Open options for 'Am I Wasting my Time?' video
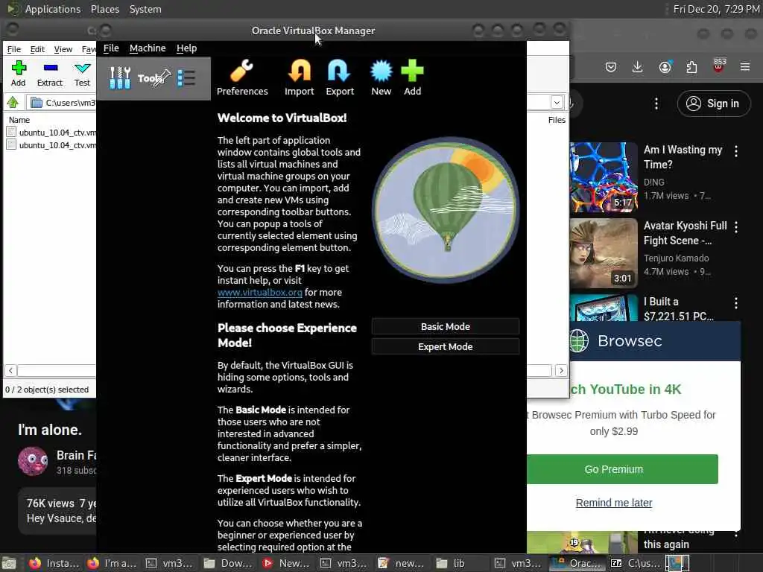Image resolution: width=763 pixels, height=572 pixels. pyautogui.click(x=736, y=151)
